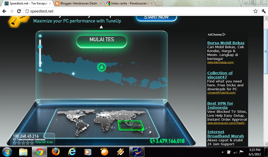Rate ISP using the star rating
Screen dimensions: 268x157
(23, 143)
